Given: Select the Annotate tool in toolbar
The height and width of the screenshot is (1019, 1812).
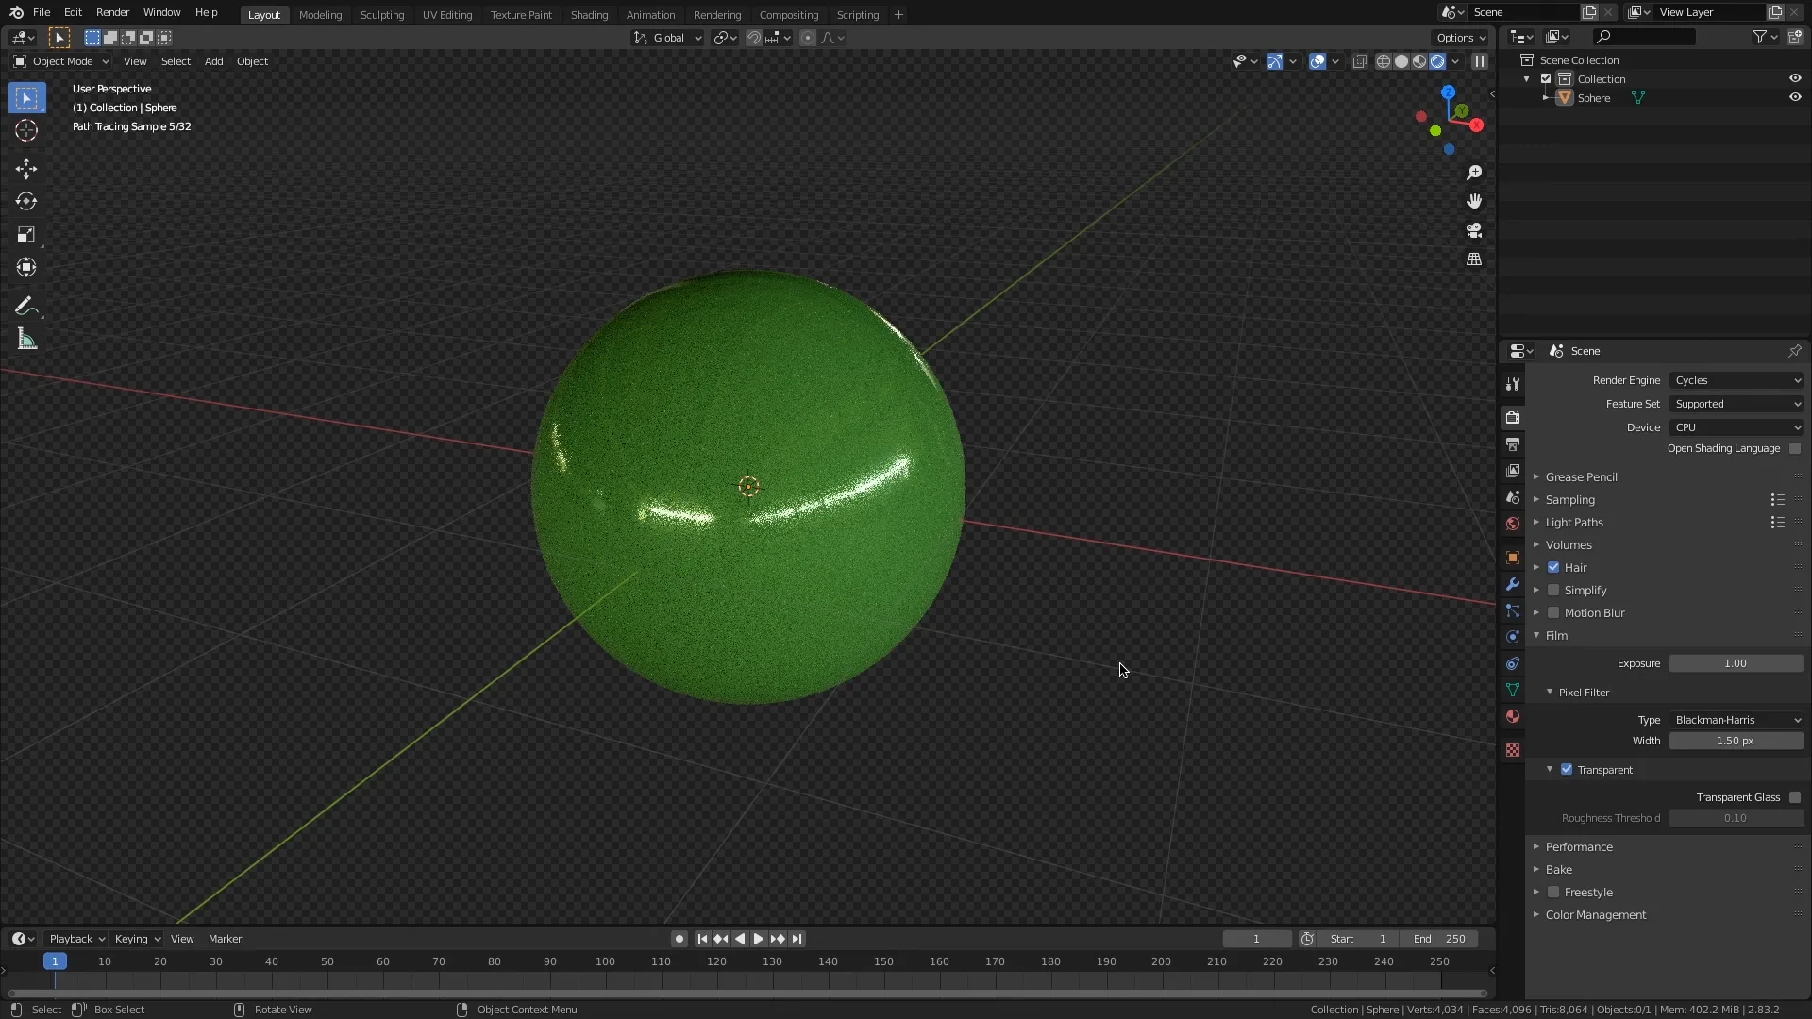Looking at the screenshot, I should [x=27, y=306].
